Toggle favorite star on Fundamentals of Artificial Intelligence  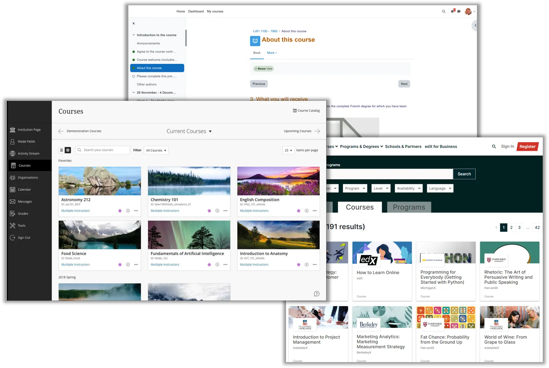(x=209, y=264)
